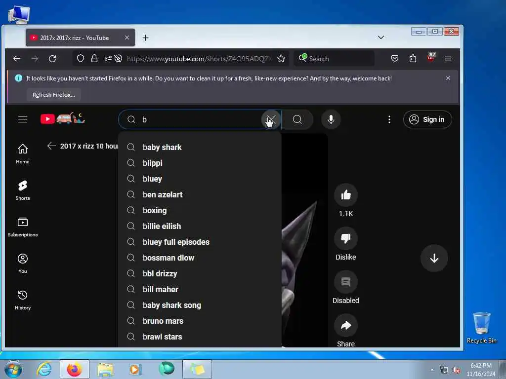Go to Home in sidebar
The height and width of the screenshot is (379, 506).
[23, 154]
